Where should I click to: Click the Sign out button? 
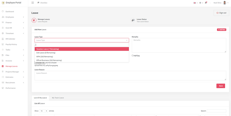[x=221, y=13]
